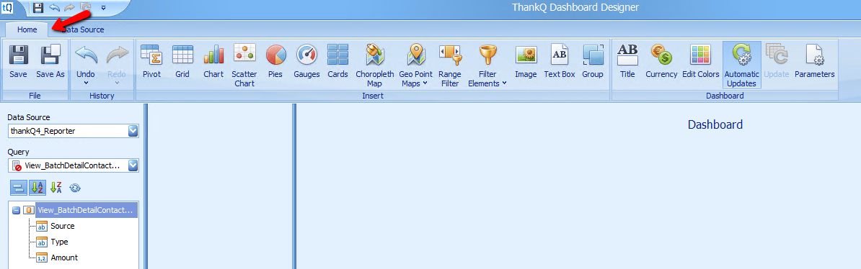
Task: Add a Pies chart item
Action: pyautogui.click(x=275, y=61)
